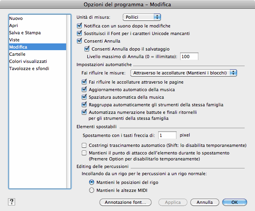The height and width of the screenshot is (211, 255).
Task: Select Mantieni le altezze MIDI radio button
Action: tap(92, 190)
